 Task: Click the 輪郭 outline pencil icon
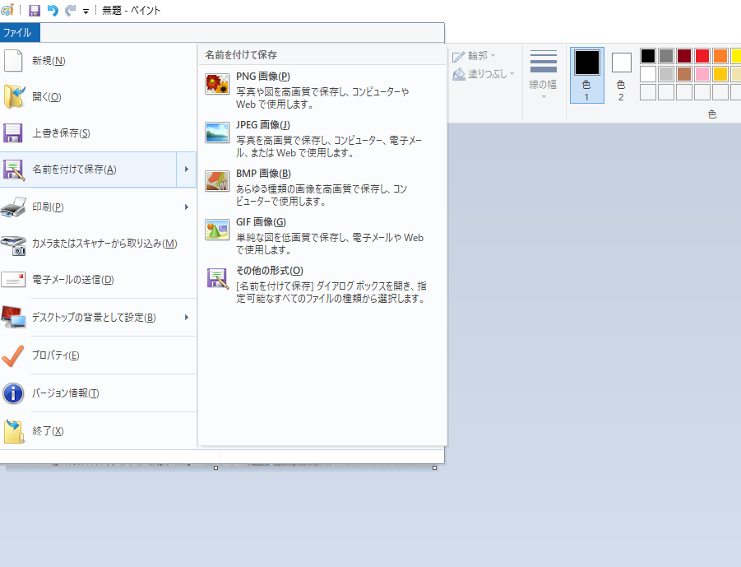point(458,57)
